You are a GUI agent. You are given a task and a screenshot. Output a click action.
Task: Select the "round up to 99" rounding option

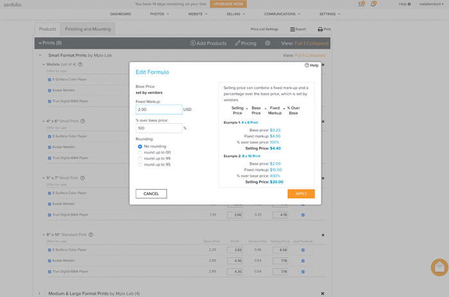pos(140,158)
